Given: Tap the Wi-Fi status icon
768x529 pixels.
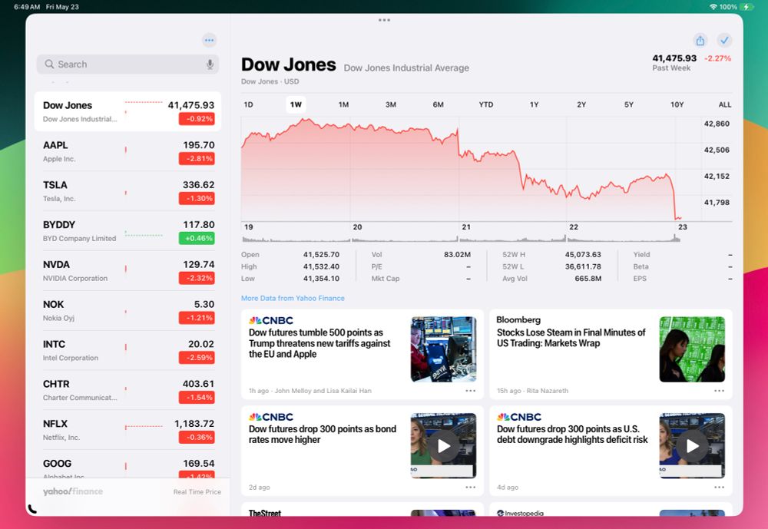Looking at the screenshot, I should click(713, 7).
